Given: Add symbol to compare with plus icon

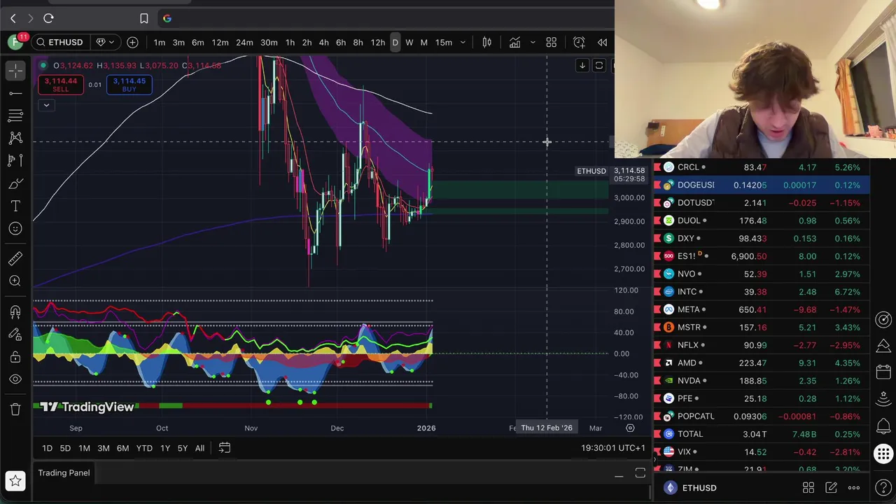Looking at the screenshot, I should (x=132, y=43).
